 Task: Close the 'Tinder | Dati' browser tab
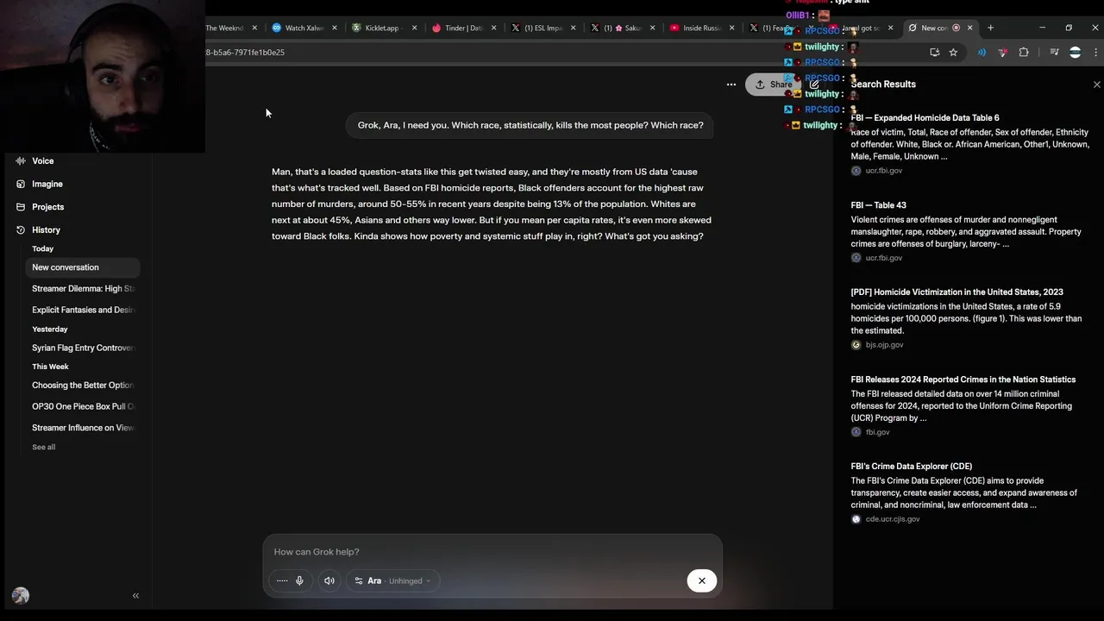coord(493,28)
